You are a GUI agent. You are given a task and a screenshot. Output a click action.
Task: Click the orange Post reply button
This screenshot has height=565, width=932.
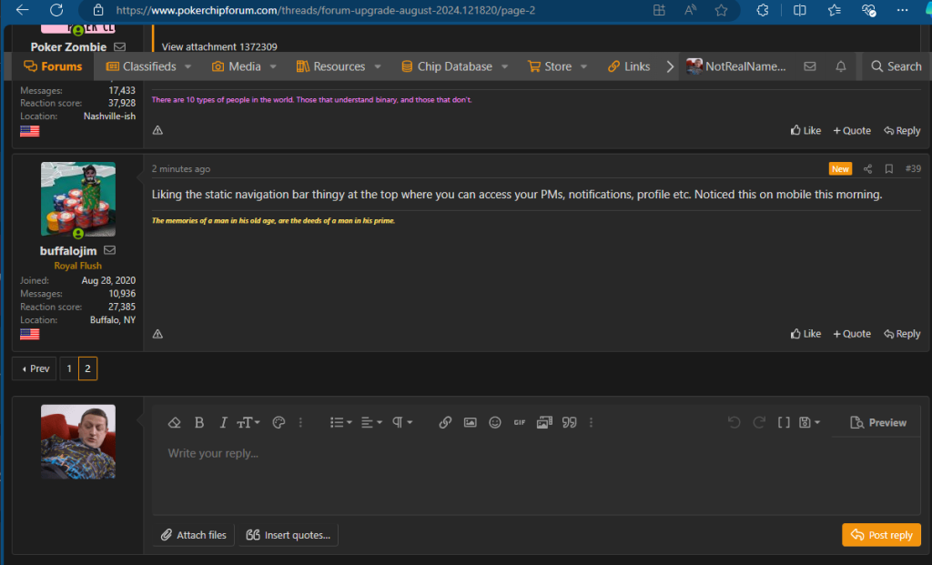pos(881,535)
